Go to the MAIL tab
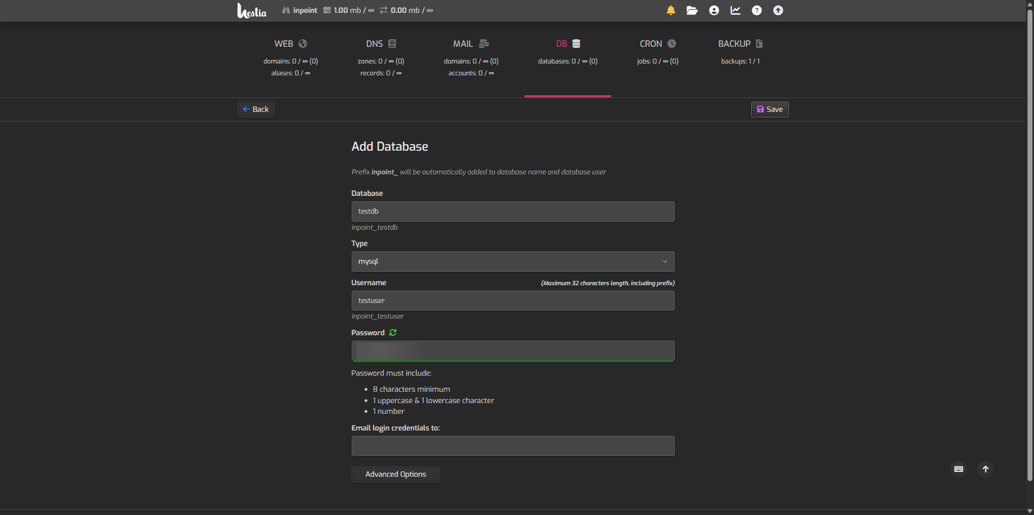The height and width of the screenshot is (515, 1034). point(471,44)
